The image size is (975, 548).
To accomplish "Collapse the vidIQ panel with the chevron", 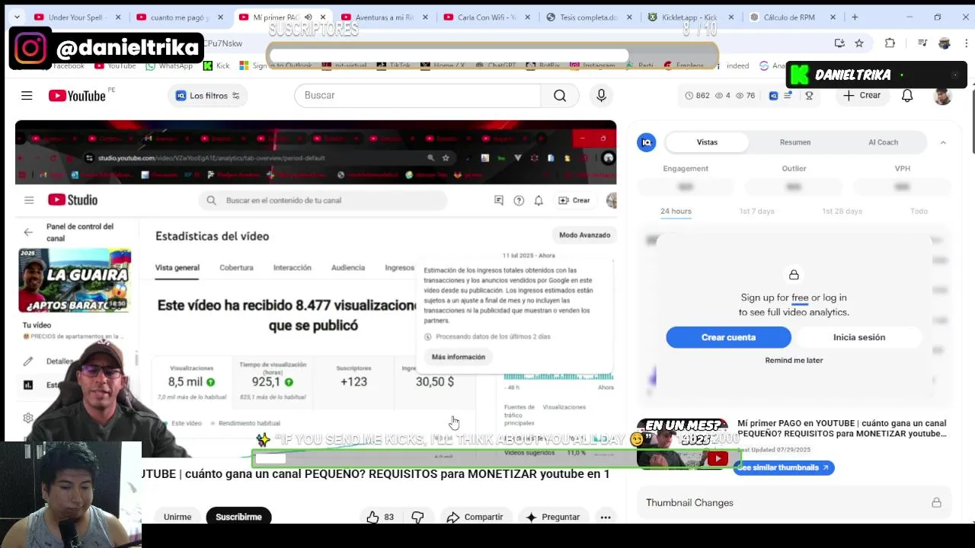I will click(x=943, y=142).
